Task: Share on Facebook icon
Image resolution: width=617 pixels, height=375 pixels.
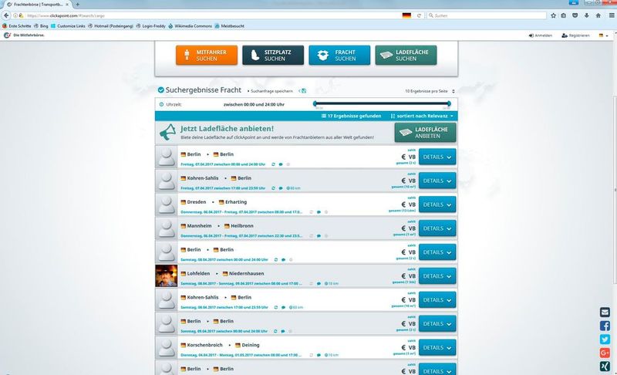Action: pos(605,326)
